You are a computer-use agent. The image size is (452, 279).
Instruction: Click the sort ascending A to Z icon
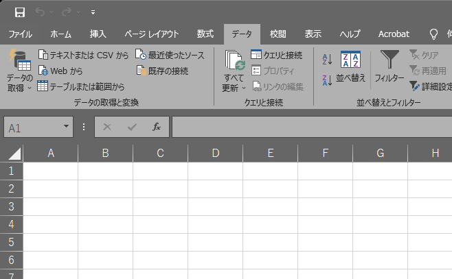click(327, 60)
